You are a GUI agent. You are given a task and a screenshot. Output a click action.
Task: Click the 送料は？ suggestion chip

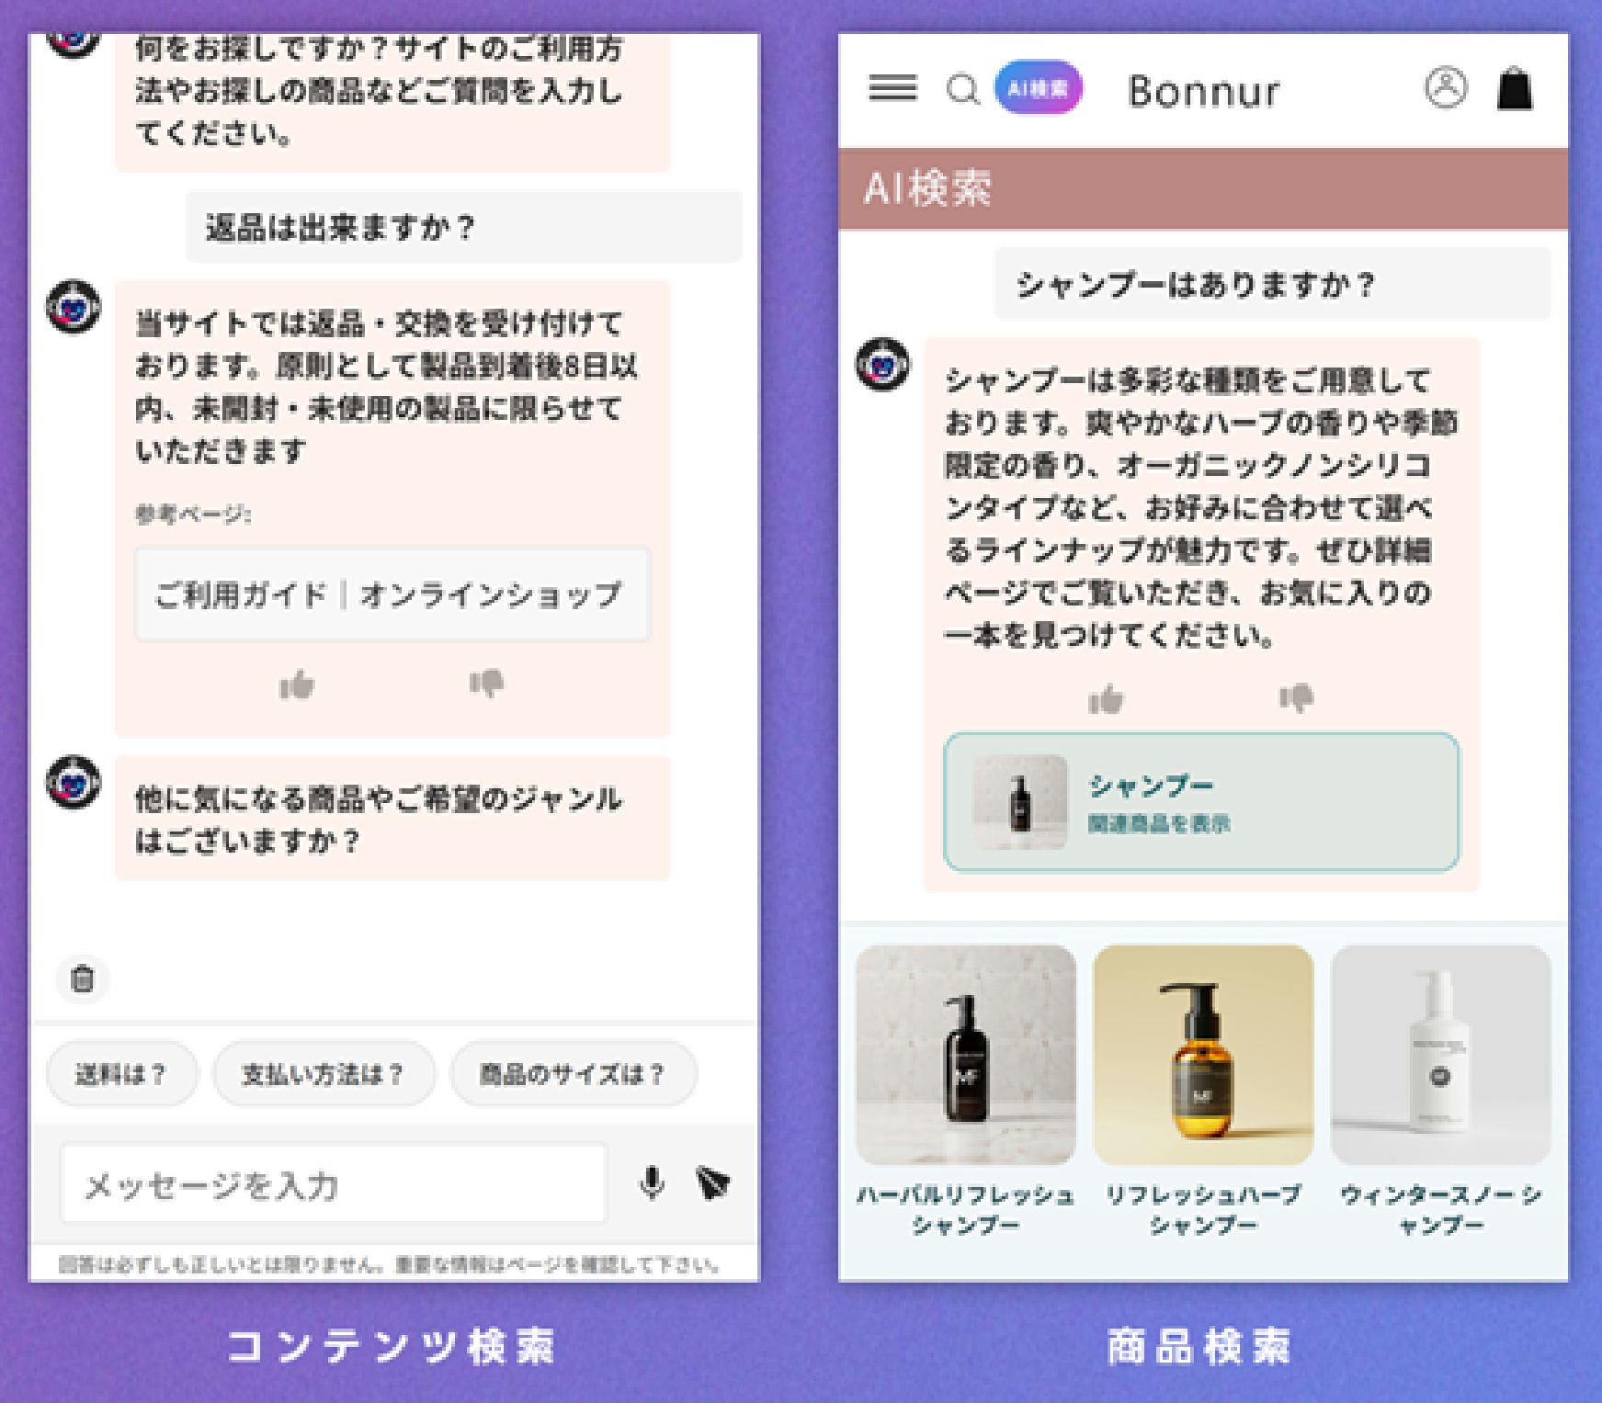click(122, 1072)
